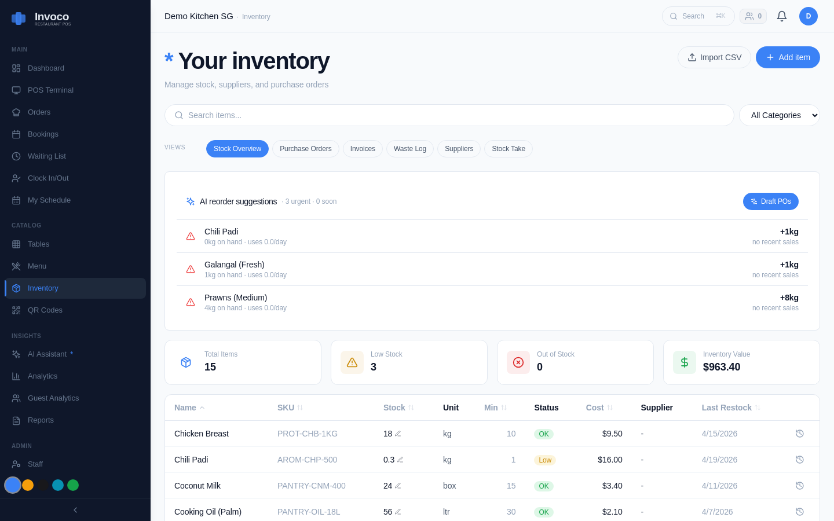Screen dimensions: 834x521
Task: Select the Suppliers view pill
Action: pyautogui.click(x=459, y=149)
